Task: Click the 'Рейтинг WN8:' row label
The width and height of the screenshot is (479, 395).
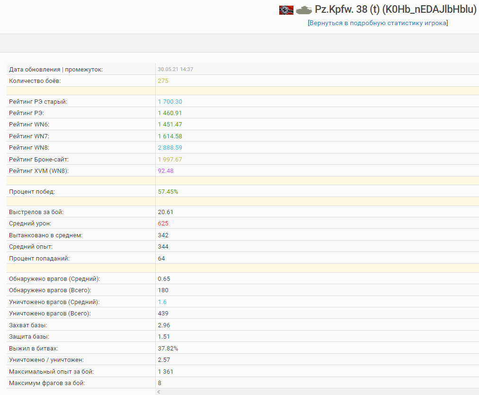Action: tap(29, 148)
